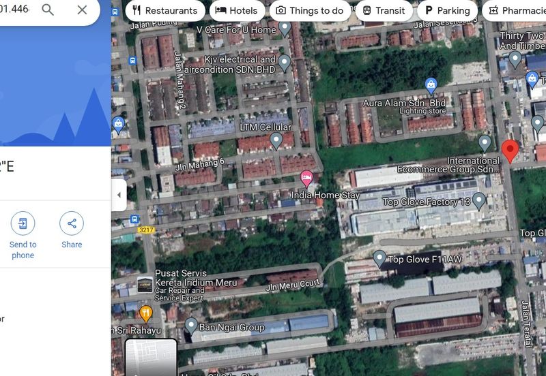
Task: Click the search magnifier icon
Action: click(x=48, y=10)
